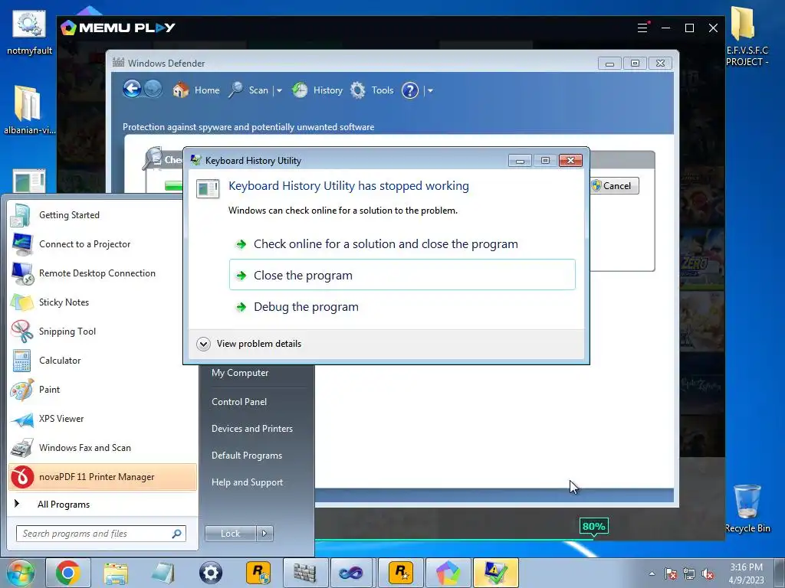
Task: Open the Recycle Bin
Action: 747,508
